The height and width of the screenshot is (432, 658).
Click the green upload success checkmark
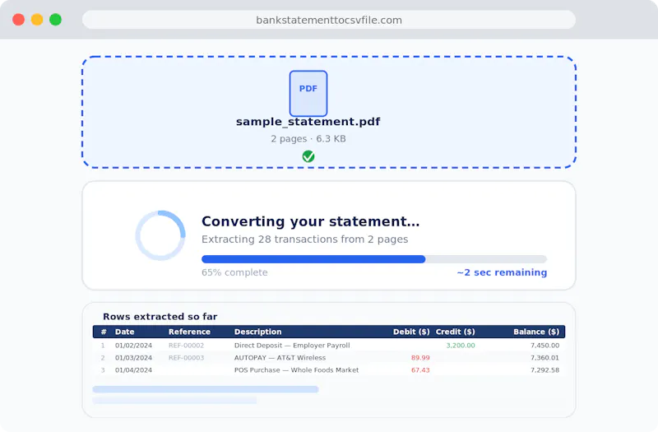pyautogui.click(x=308, y=156)
